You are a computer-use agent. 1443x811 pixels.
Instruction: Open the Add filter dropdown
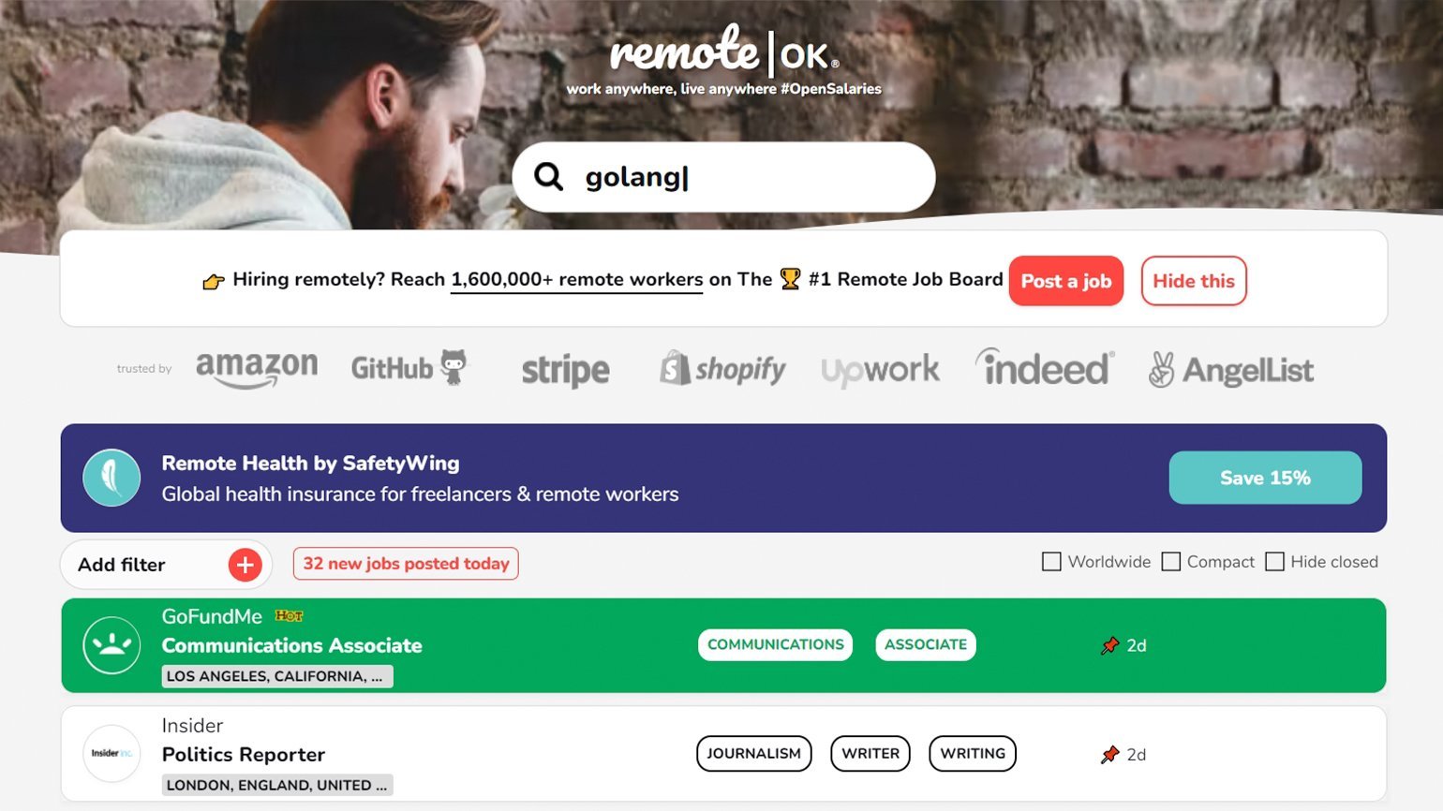tap(122, 565)
